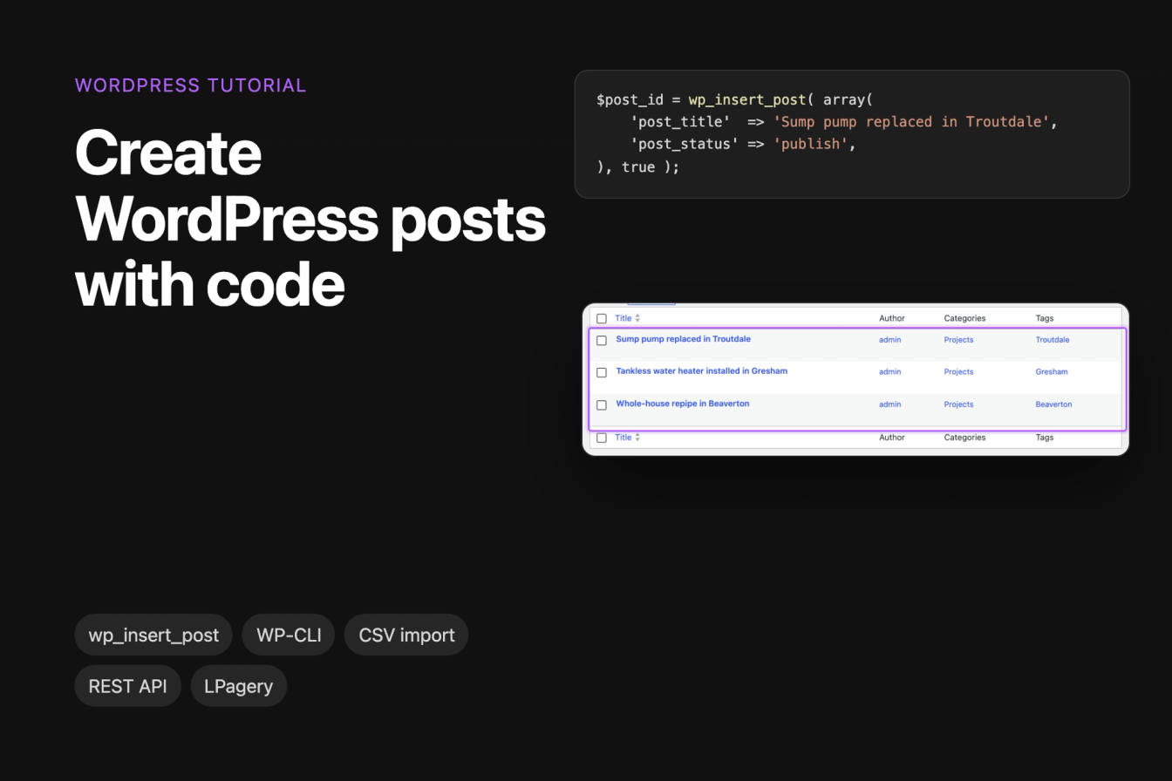Open Projects category in Troutdale row
The height and width of the screenshot is (781, 1172).
tap(958, 340)
